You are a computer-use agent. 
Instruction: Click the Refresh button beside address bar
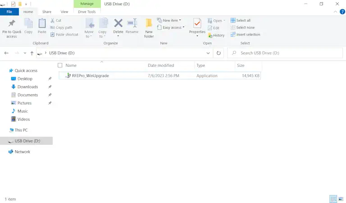point(219,53)
